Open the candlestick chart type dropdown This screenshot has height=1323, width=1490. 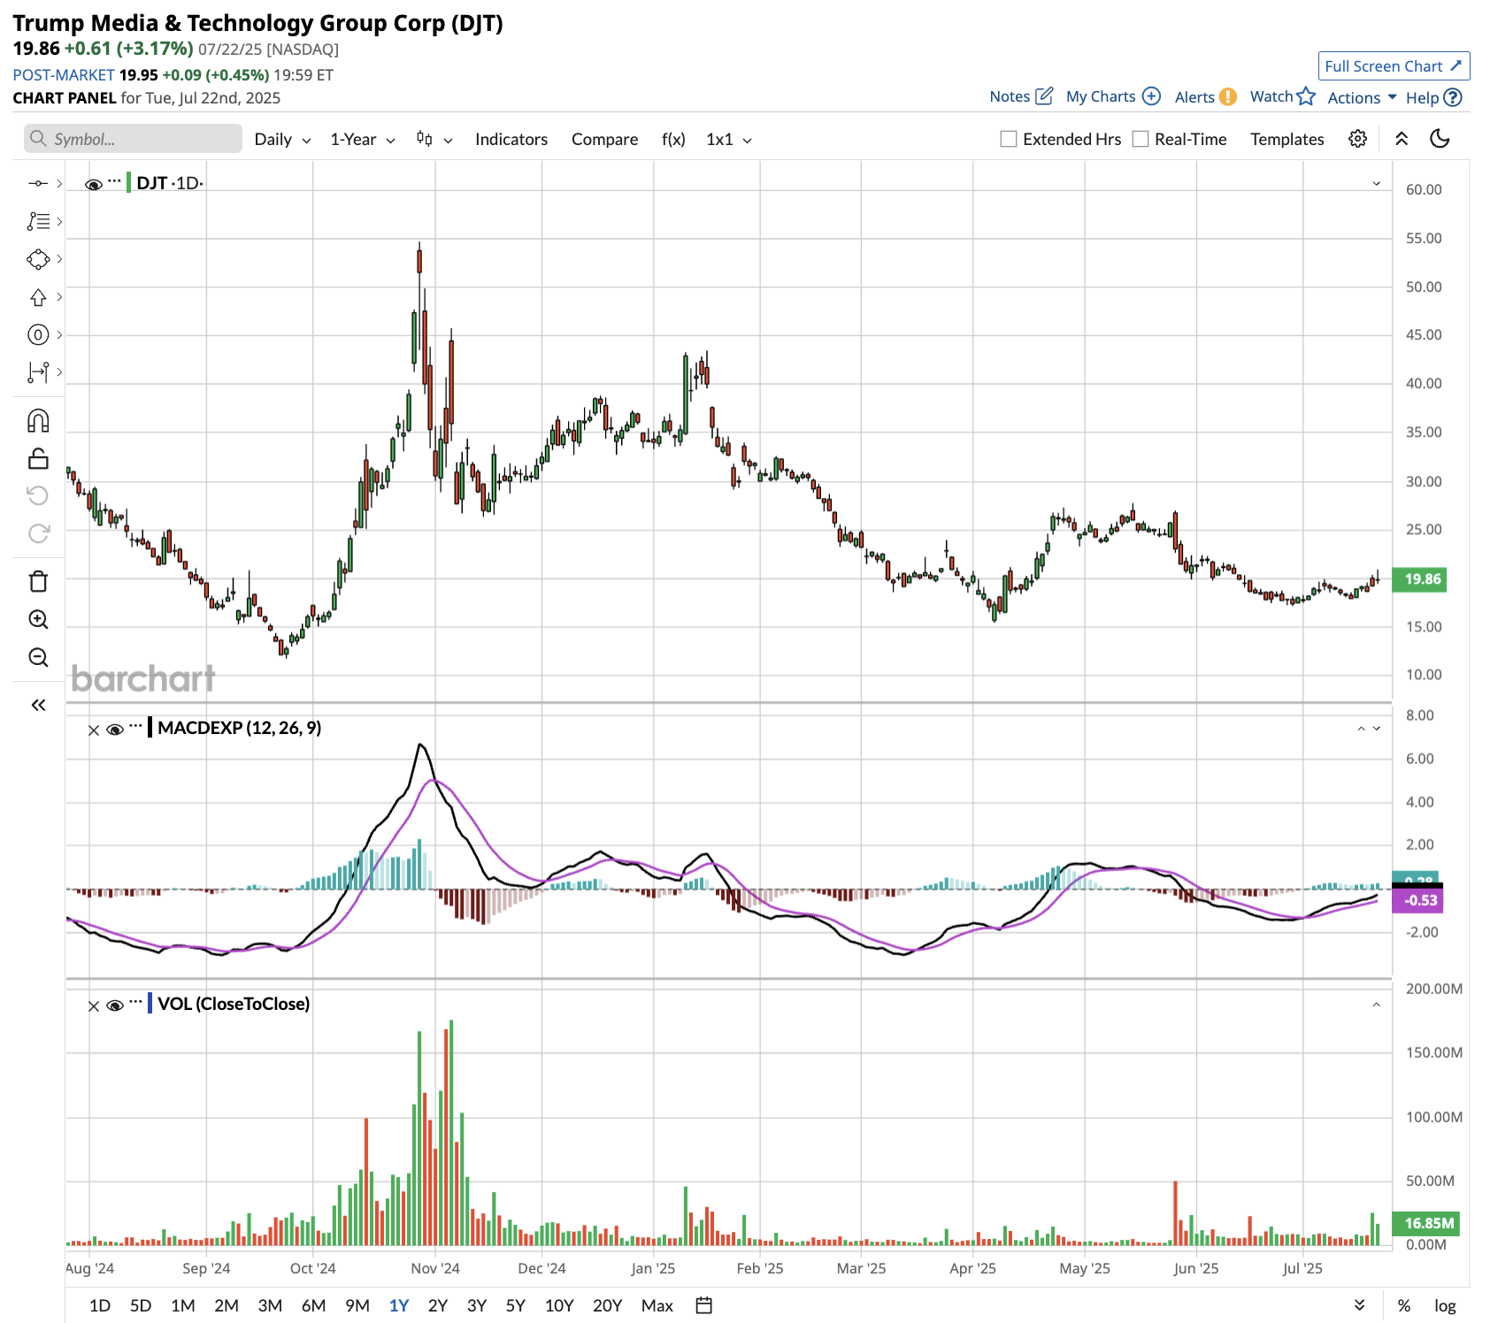(x=434, y=139)
